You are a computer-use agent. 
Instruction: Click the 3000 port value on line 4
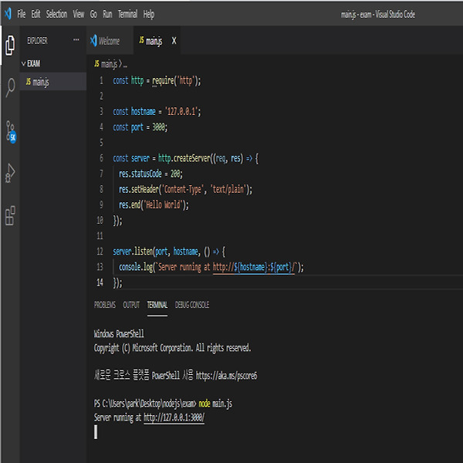pos(158,127)
